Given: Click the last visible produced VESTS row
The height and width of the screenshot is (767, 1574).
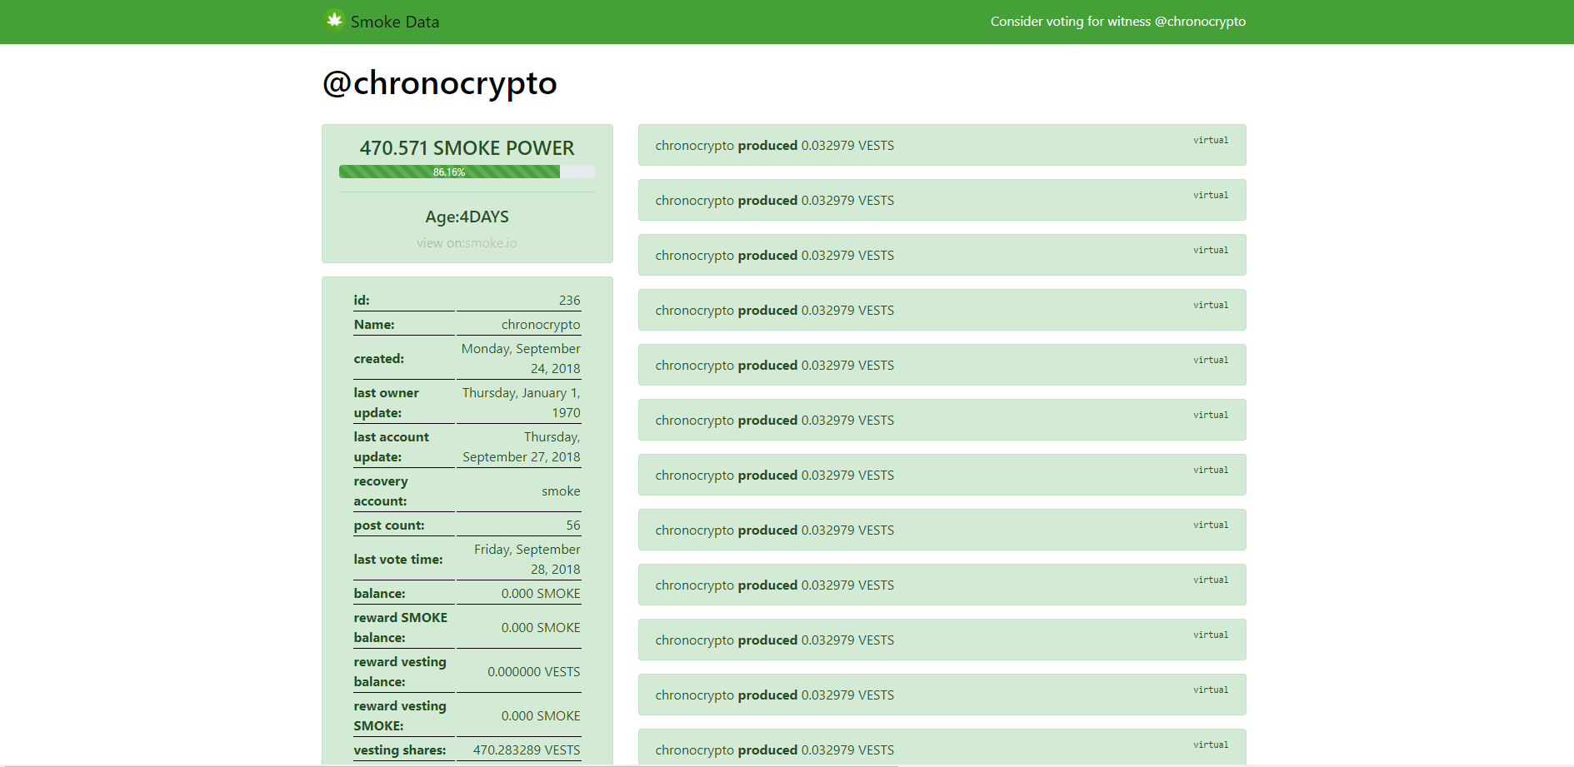Looking at the screenshot, I should pos(942,747).
